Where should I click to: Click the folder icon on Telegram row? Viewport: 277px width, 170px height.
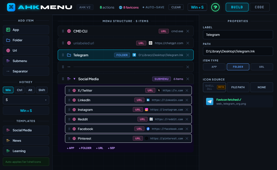point(69,55)
